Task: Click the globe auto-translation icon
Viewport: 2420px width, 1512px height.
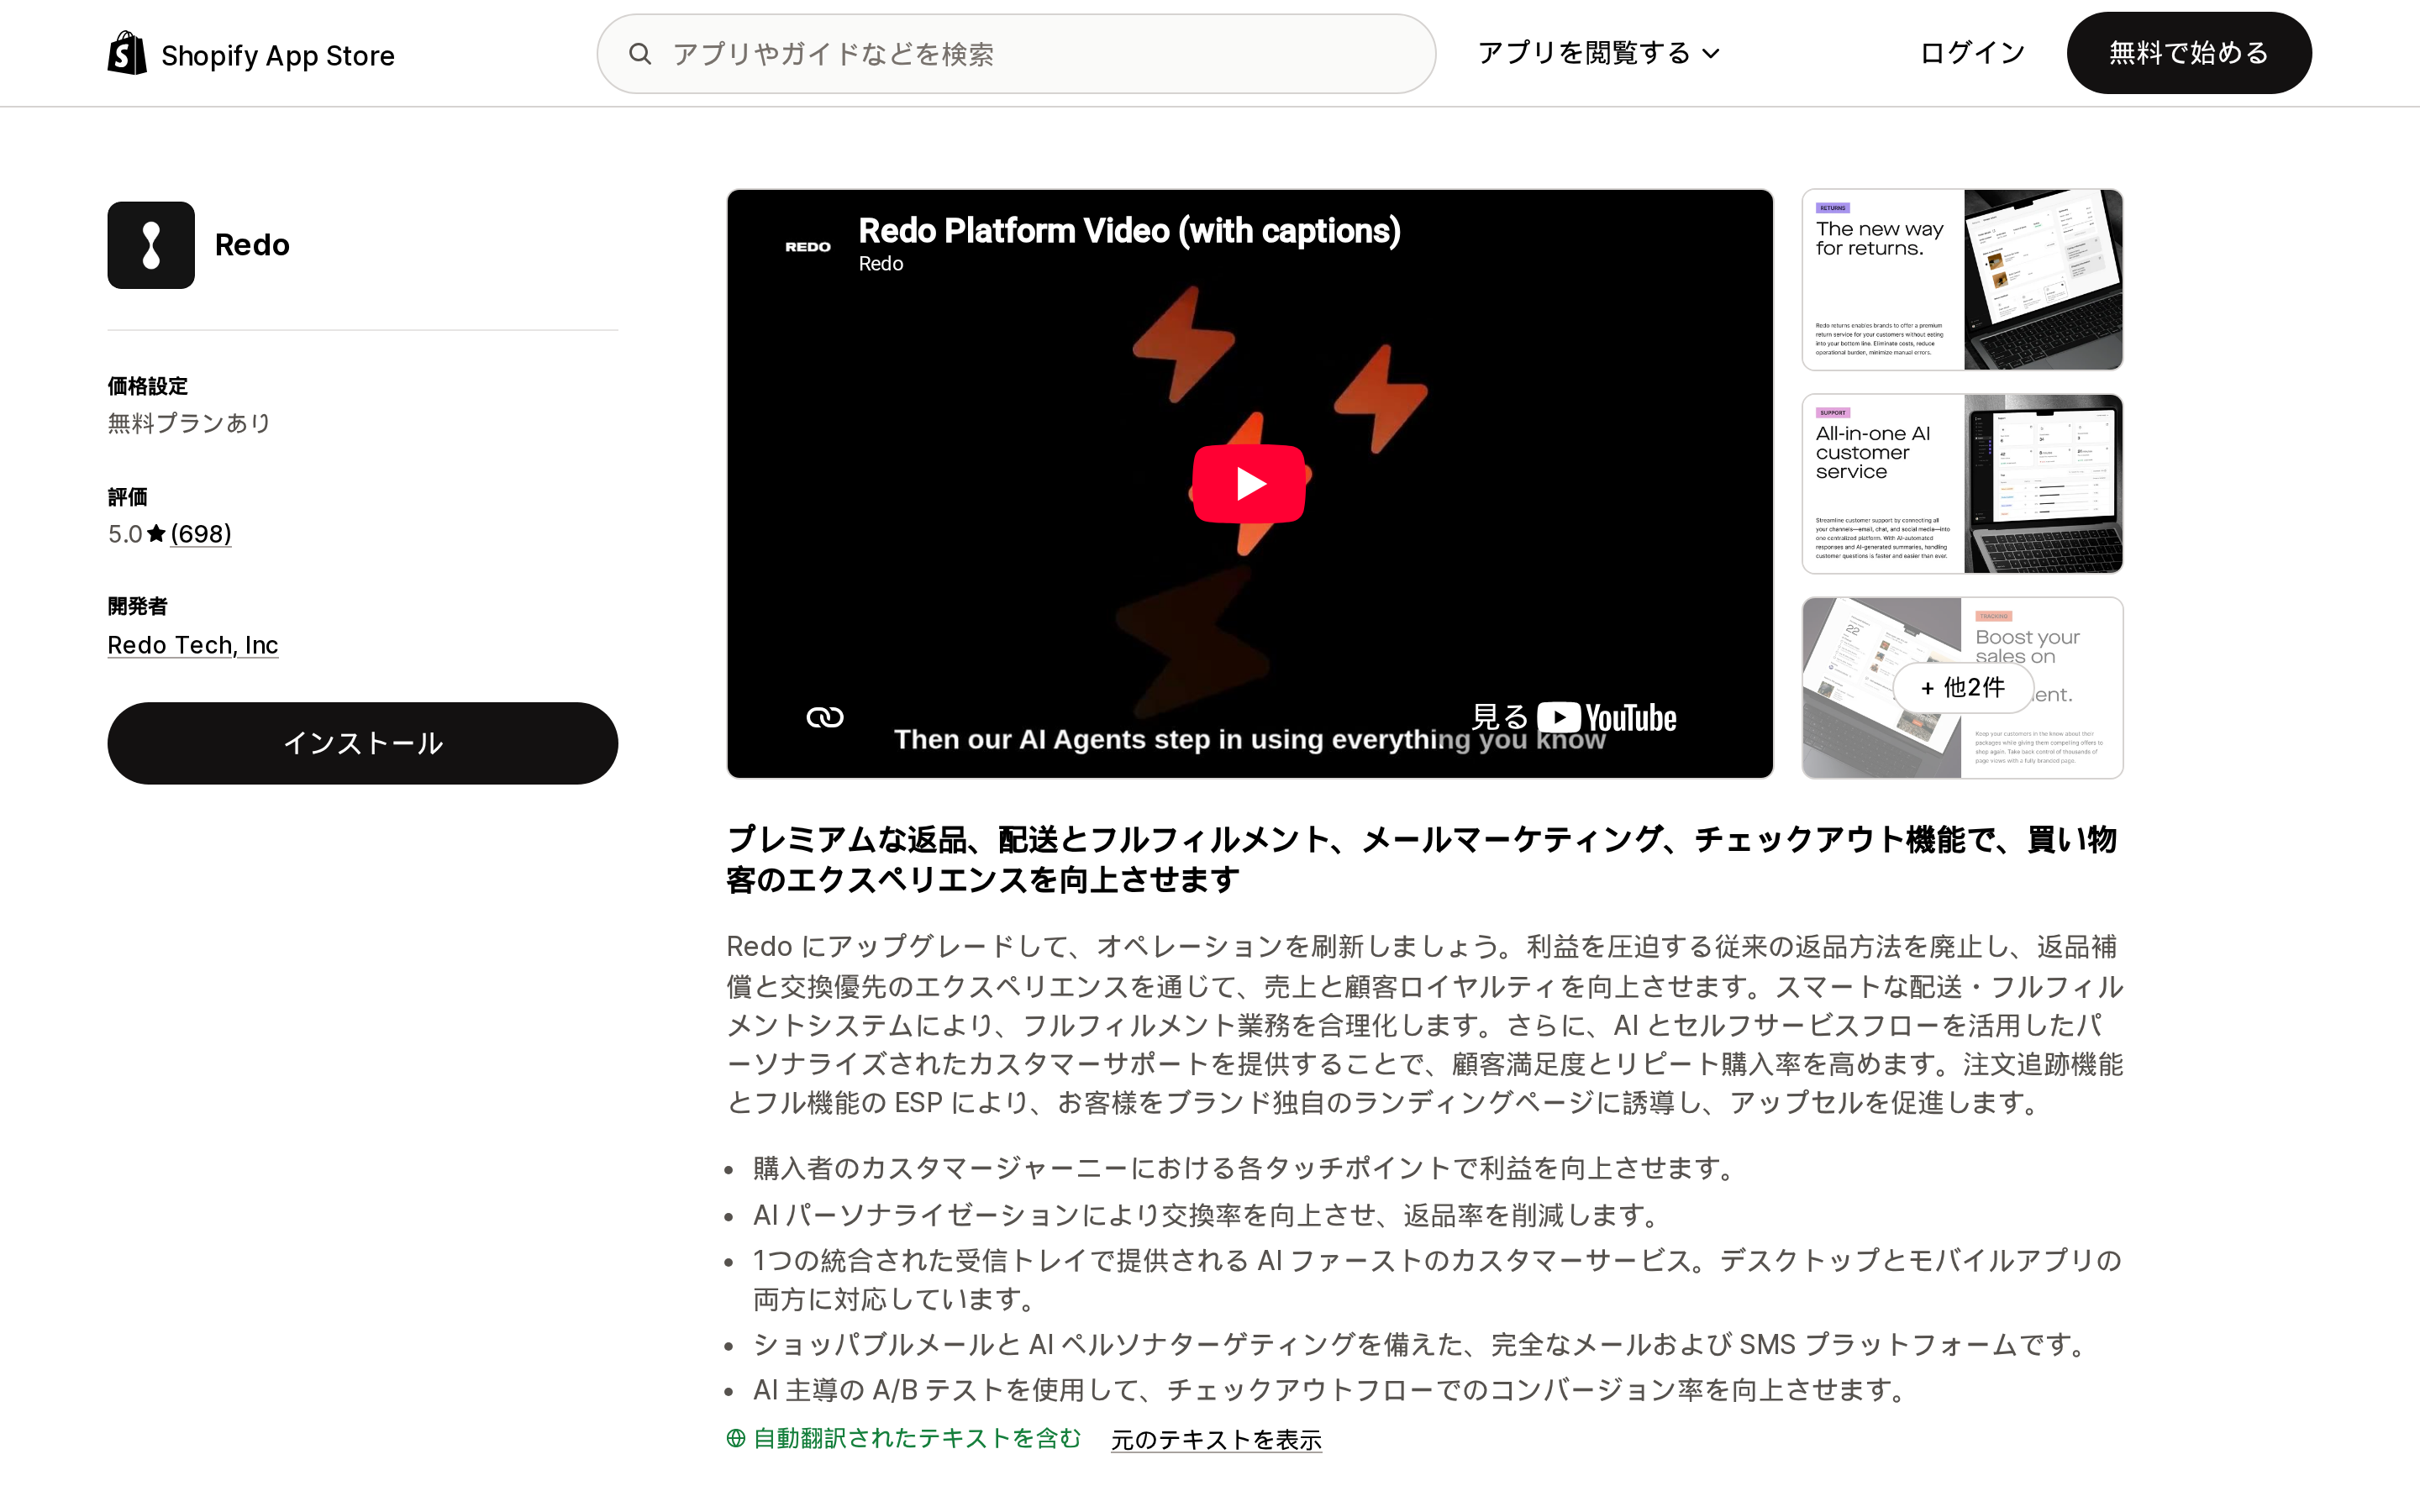Action: 736,1438
